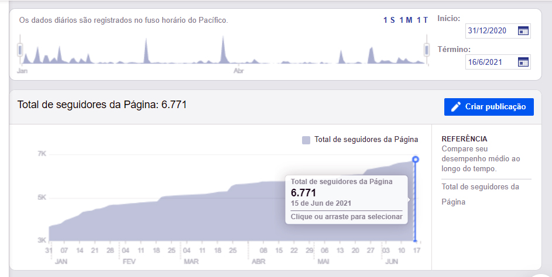Click the legend color square above the chart

[x=306, y=140]
